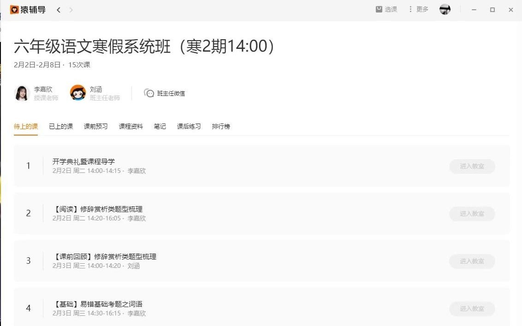Click class teacher 刘涵's avatar
This screenshot has height=326, width=522.
click(x=78, y=93)
